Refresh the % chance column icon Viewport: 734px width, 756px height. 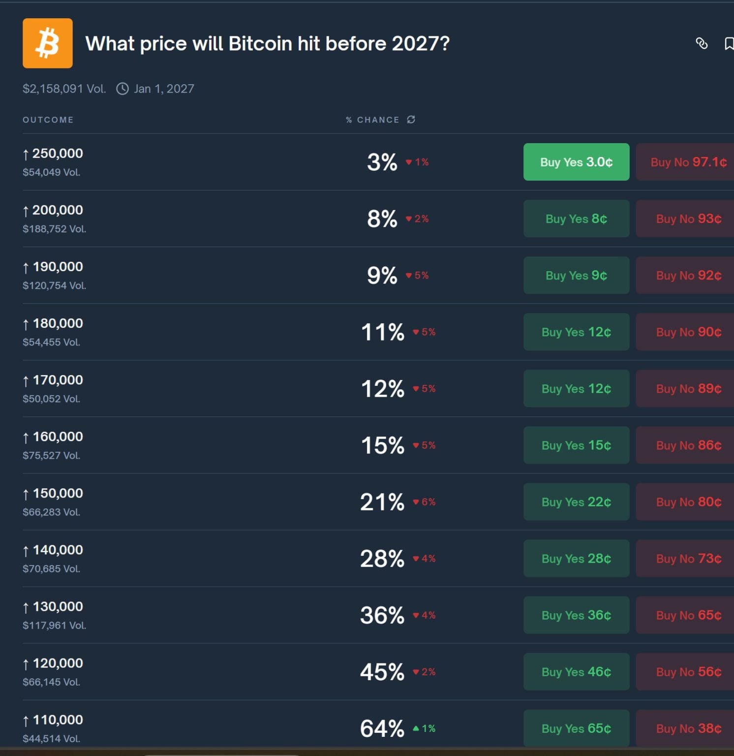coord(411,120)
